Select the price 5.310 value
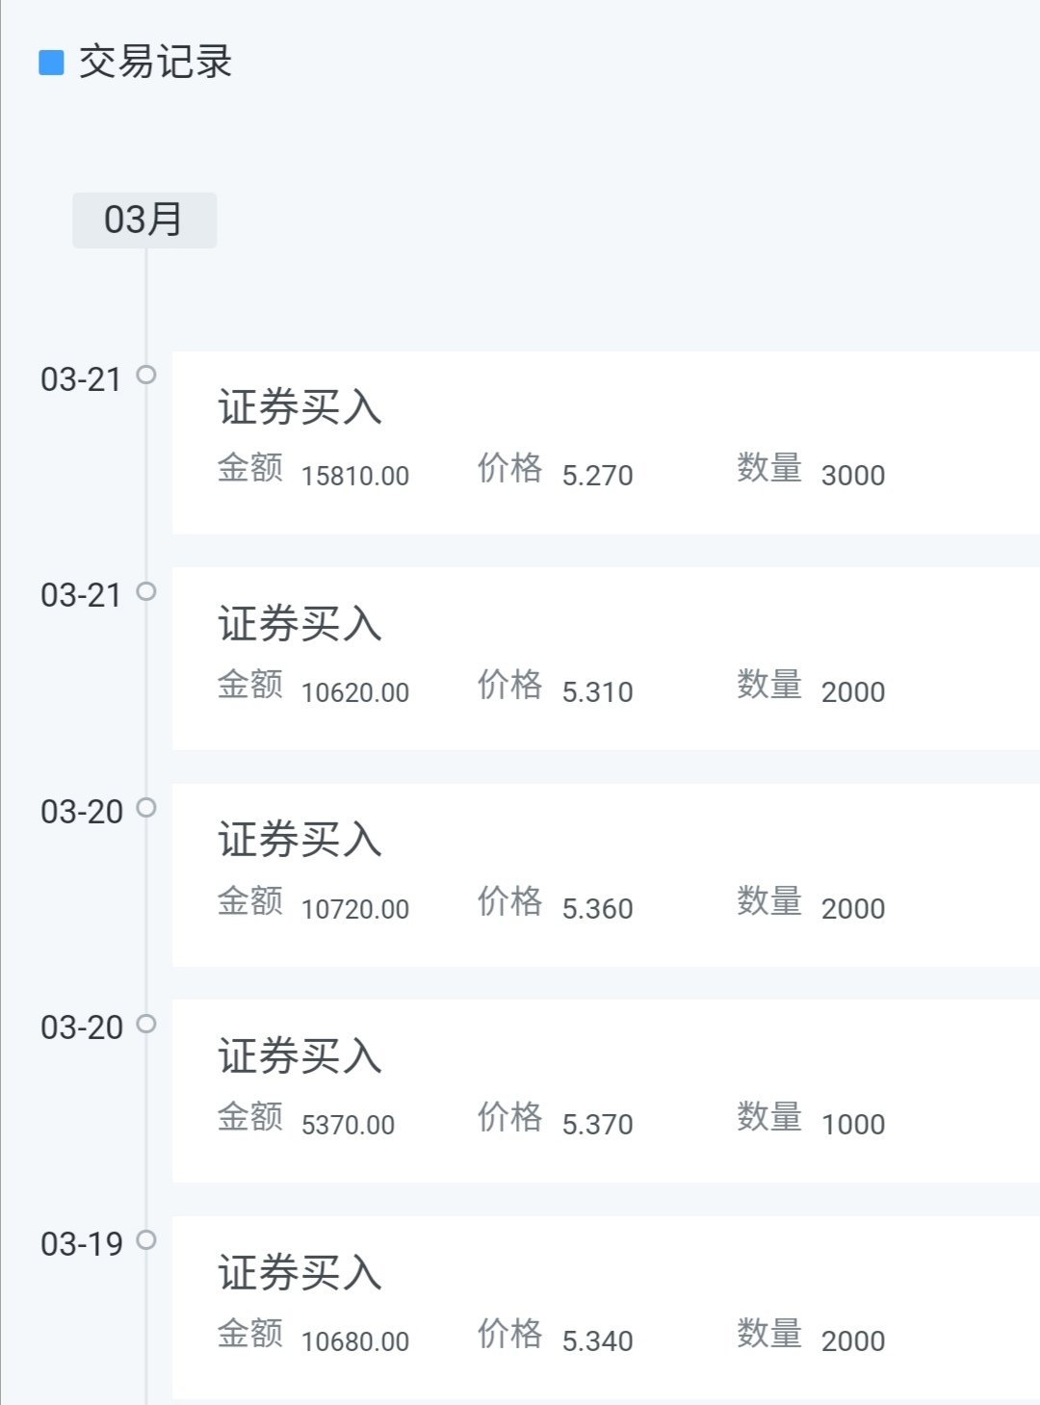 click(598, 692)
